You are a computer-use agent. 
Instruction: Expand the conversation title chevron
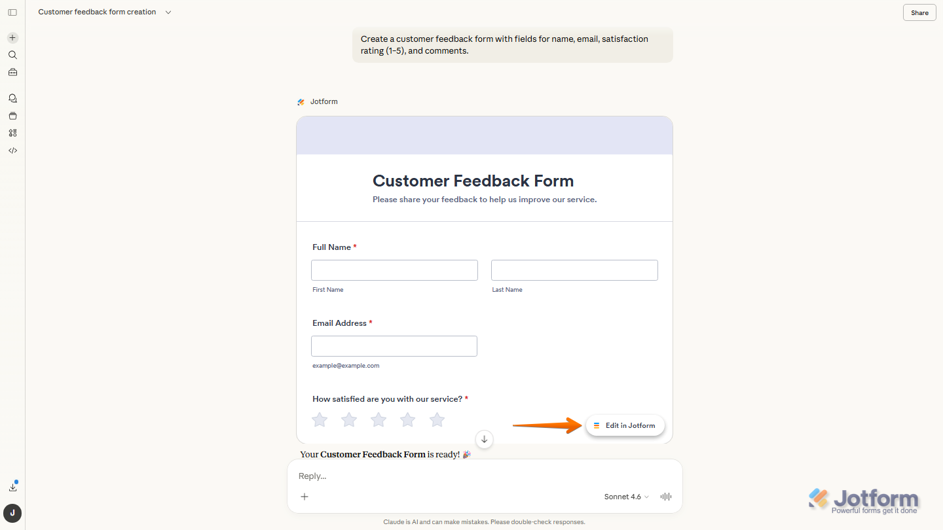coord(168,12)
